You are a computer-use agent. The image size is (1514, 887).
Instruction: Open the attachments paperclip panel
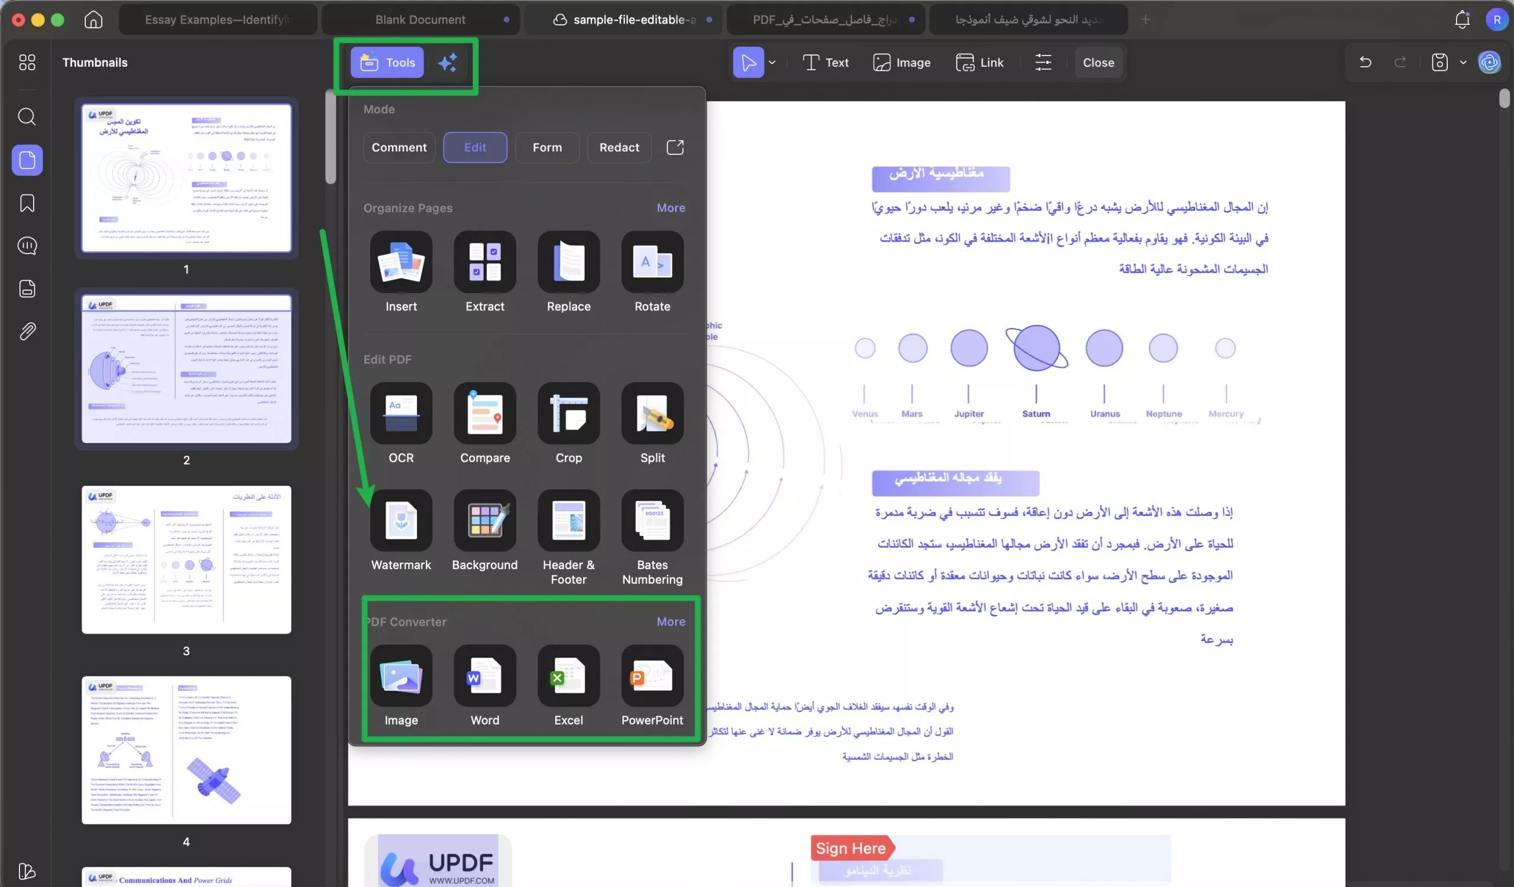tap(27, 332)
